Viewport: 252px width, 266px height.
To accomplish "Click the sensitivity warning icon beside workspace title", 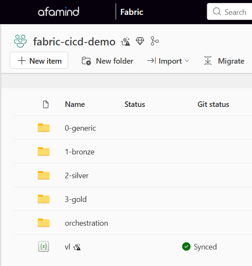I will click(x=125, y=42).
